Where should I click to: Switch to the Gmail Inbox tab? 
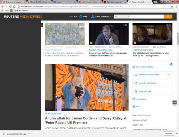pyautogui.click(x=39, y=2)
